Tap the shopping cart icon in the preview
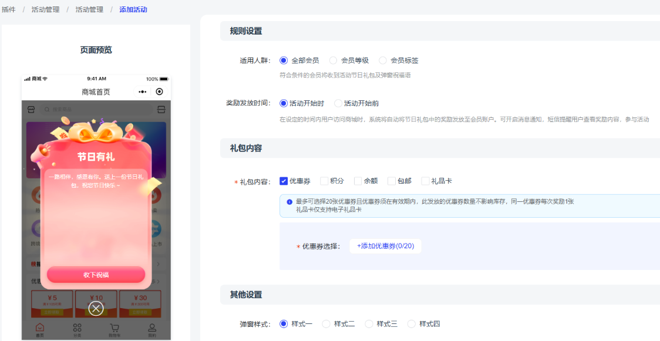This screenshot has height=341, width=660. tap(115, 329)
